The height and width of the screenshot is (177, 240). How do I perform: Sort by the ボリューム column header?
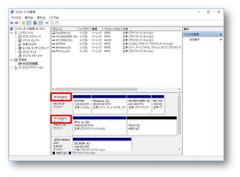65,29
